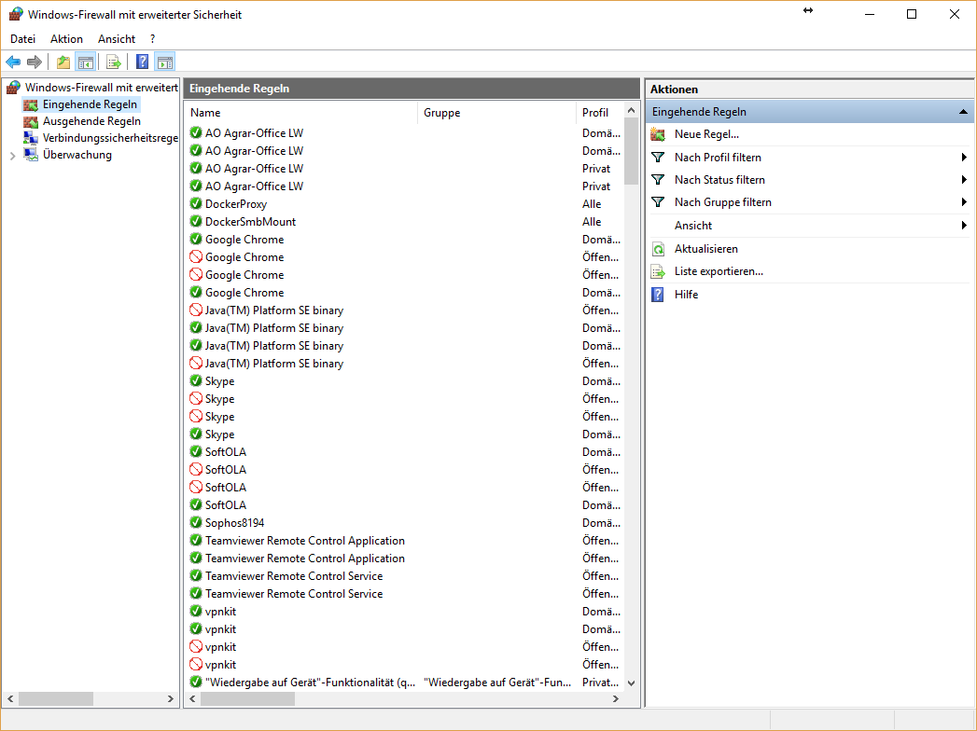Open the Aktion menu
The width and height of the screenshot is (977, 731).
click(66, 39)
